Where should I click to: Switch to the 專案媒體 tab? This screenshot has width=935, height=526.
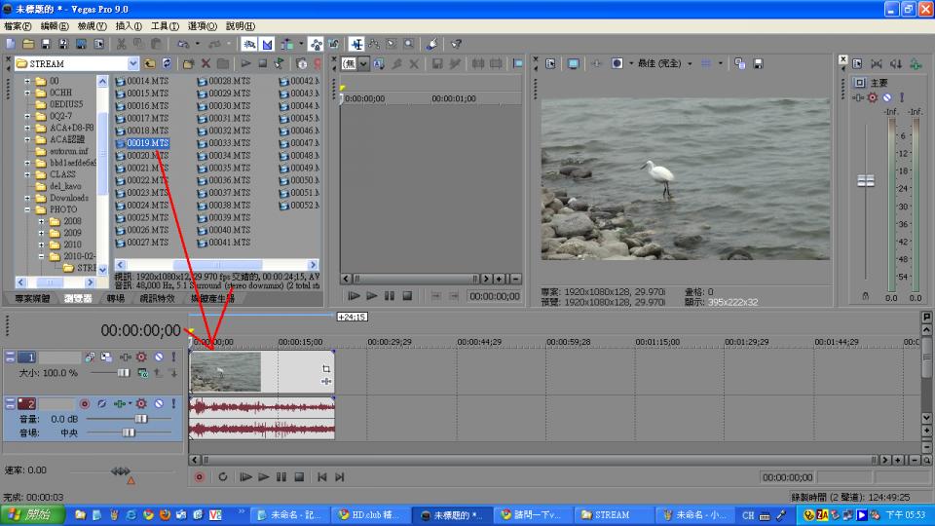pos(30,298)
